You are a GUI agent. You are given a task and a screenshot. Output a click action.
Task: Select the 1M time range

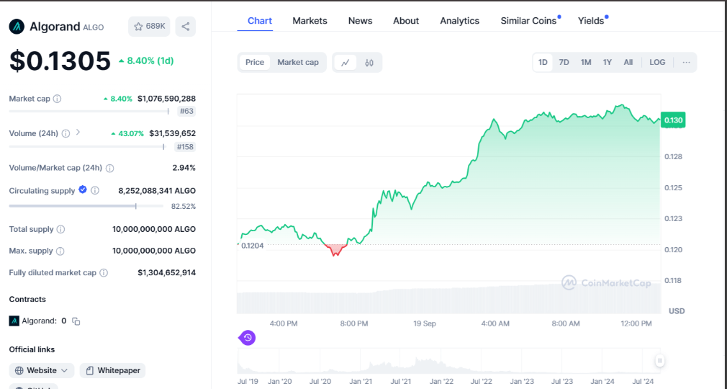tap(586, 62)
